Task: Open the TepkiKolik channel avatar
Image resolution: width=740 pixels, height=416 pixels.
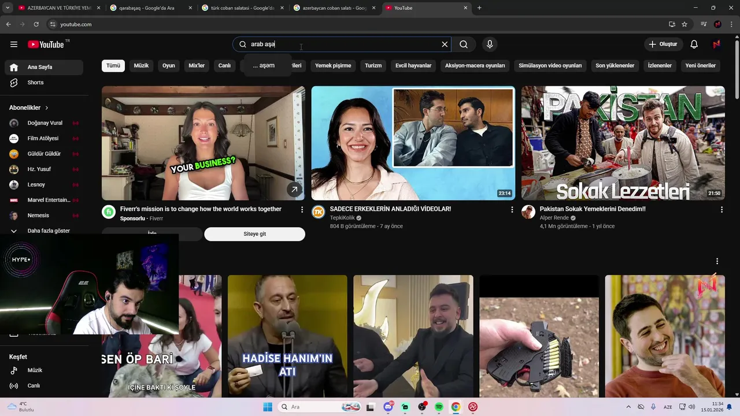Action: click(x=319, y=212)
